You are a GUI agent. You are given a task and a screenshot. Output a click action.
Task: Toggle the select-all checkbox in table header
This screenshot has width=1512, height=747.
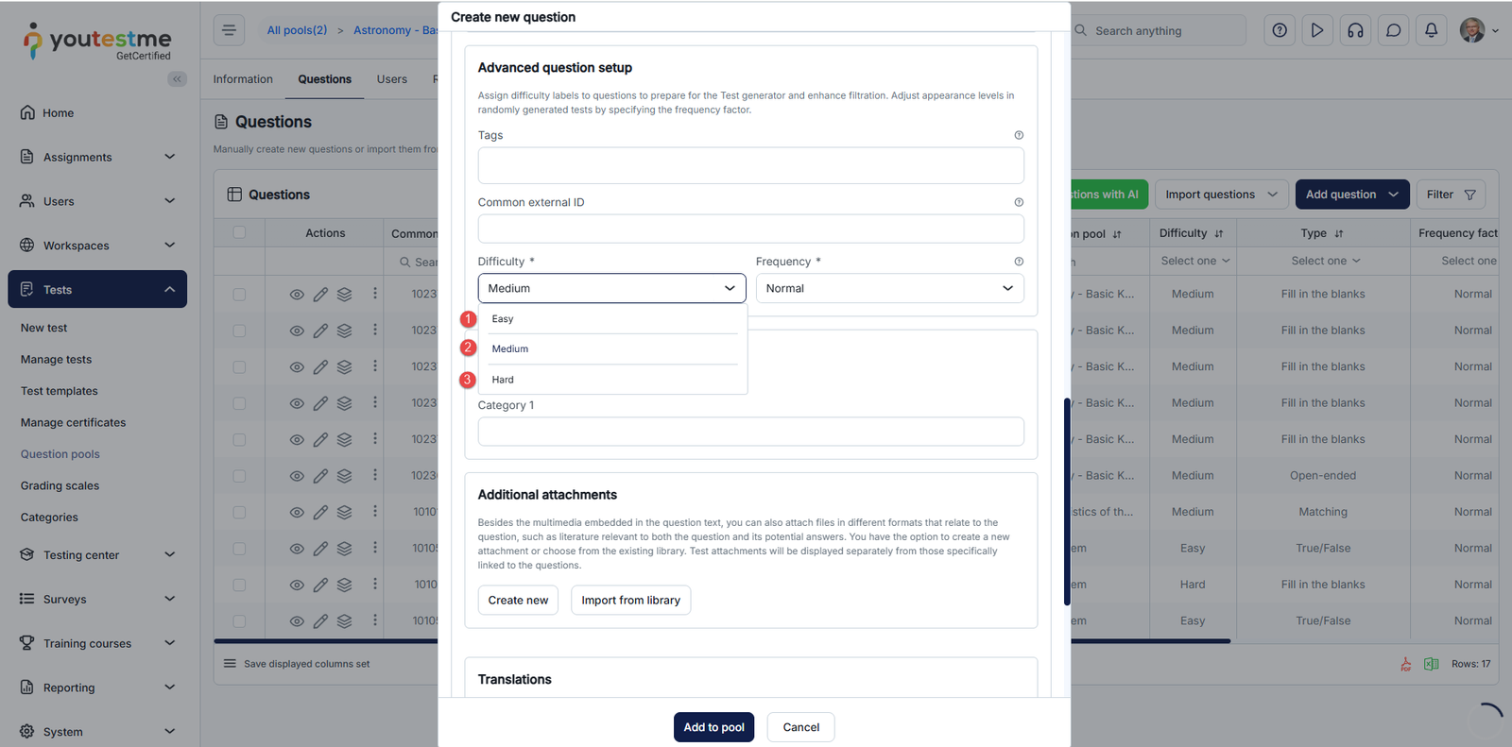pyautogui.click(x=239, y=232)
